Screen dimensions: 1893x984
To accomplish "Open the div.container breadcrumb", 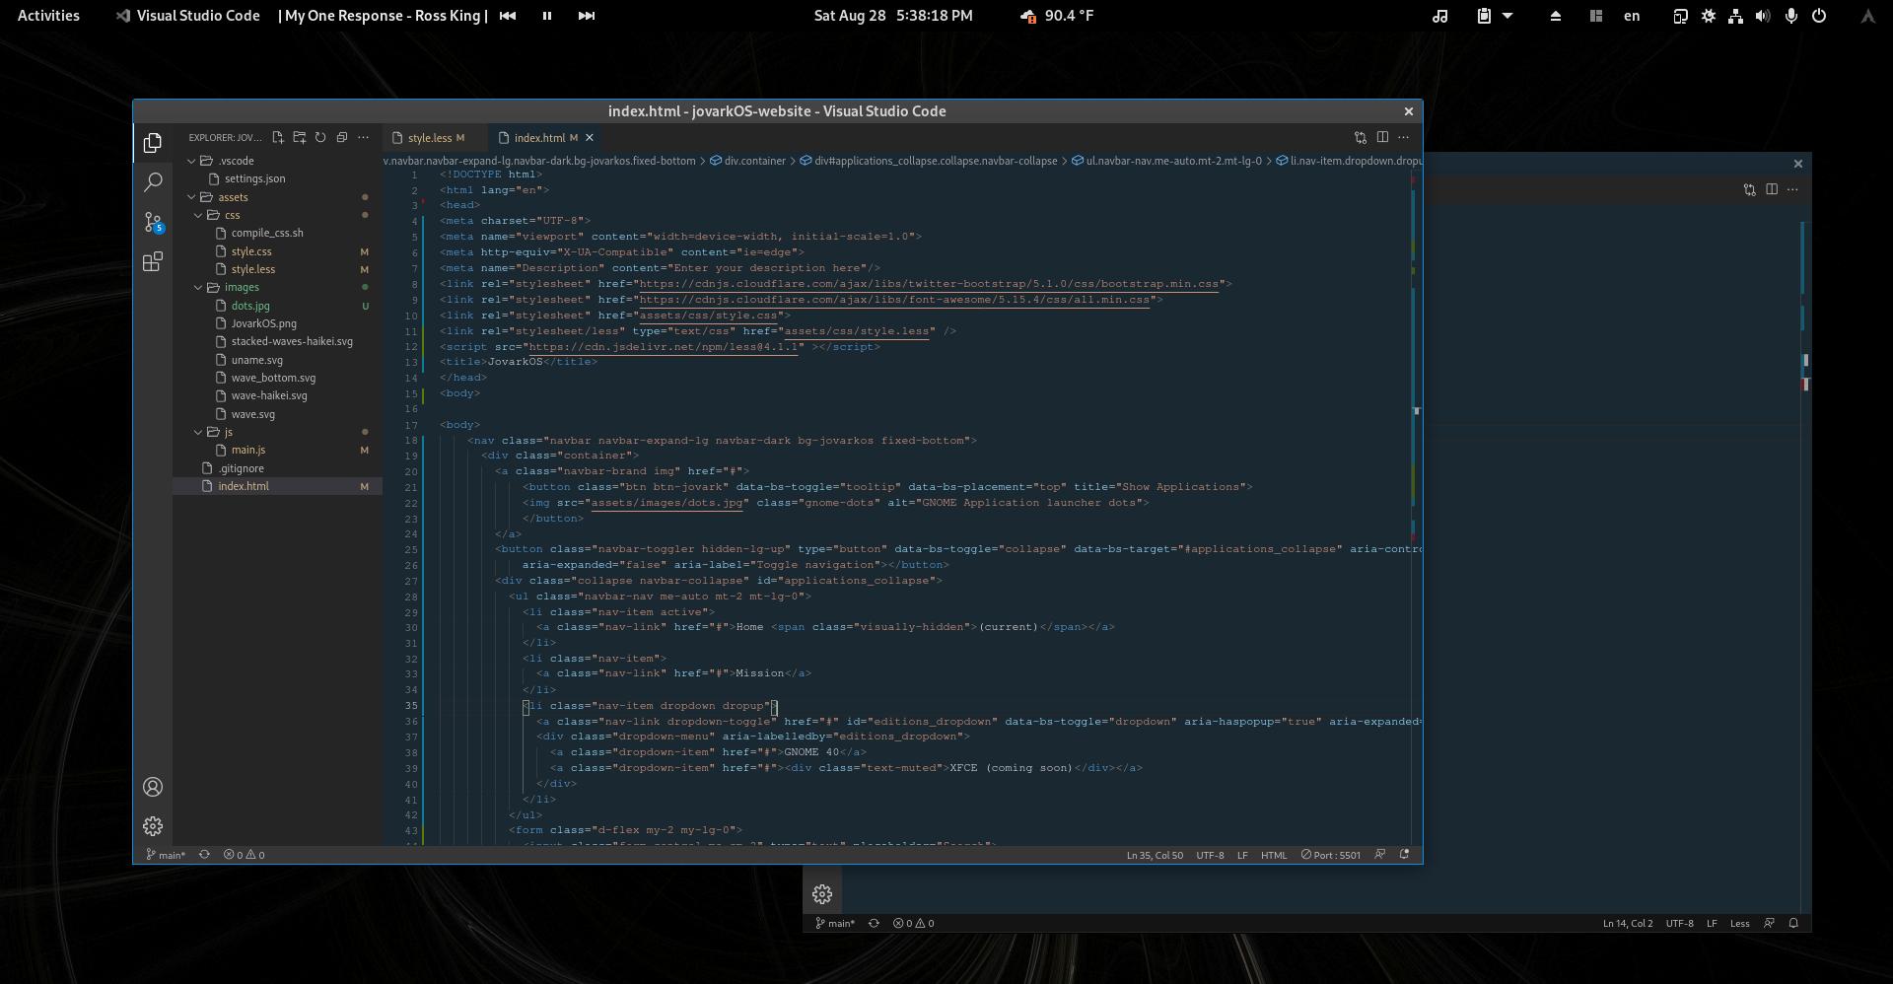I will [747, 161].
